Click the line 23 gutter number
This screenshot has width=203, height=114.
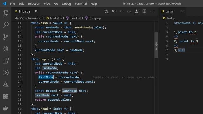point(20,77)
